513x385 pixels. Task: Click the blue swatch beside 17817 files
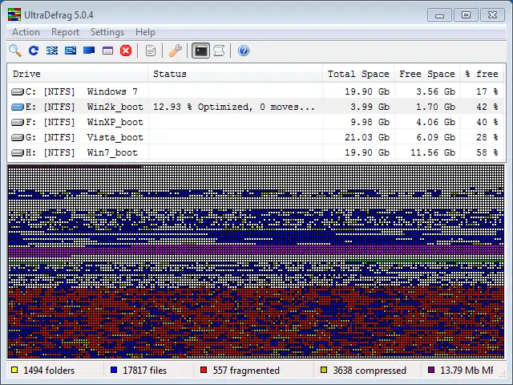click(x=114, y=371)
